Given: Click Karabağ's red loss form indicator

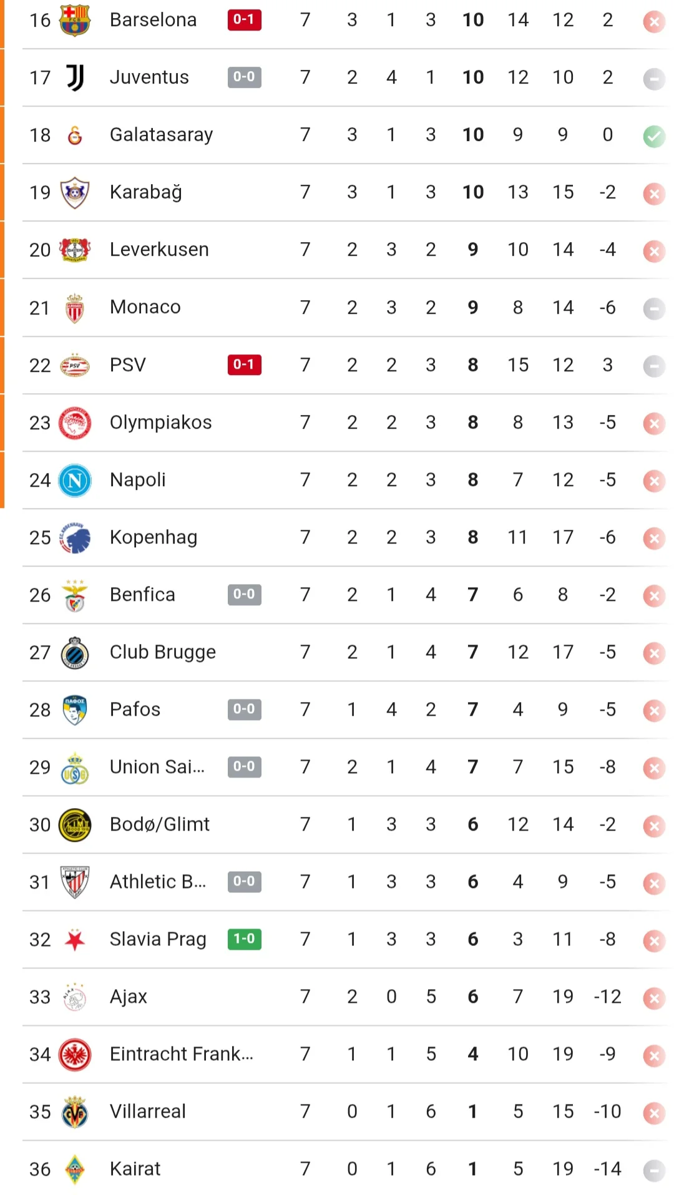Looking at the screenshot, I should 654,193.
